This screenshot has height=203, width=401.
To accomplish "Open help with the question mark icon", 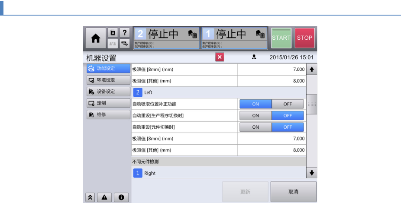I will click(125, 33).
